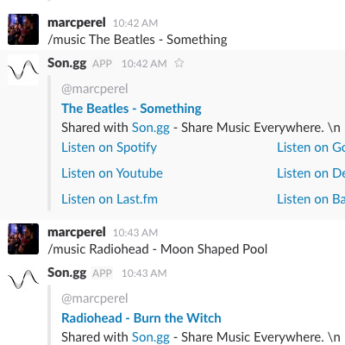
Task: Open The Beatles - Something link
Action: point(131,109)
